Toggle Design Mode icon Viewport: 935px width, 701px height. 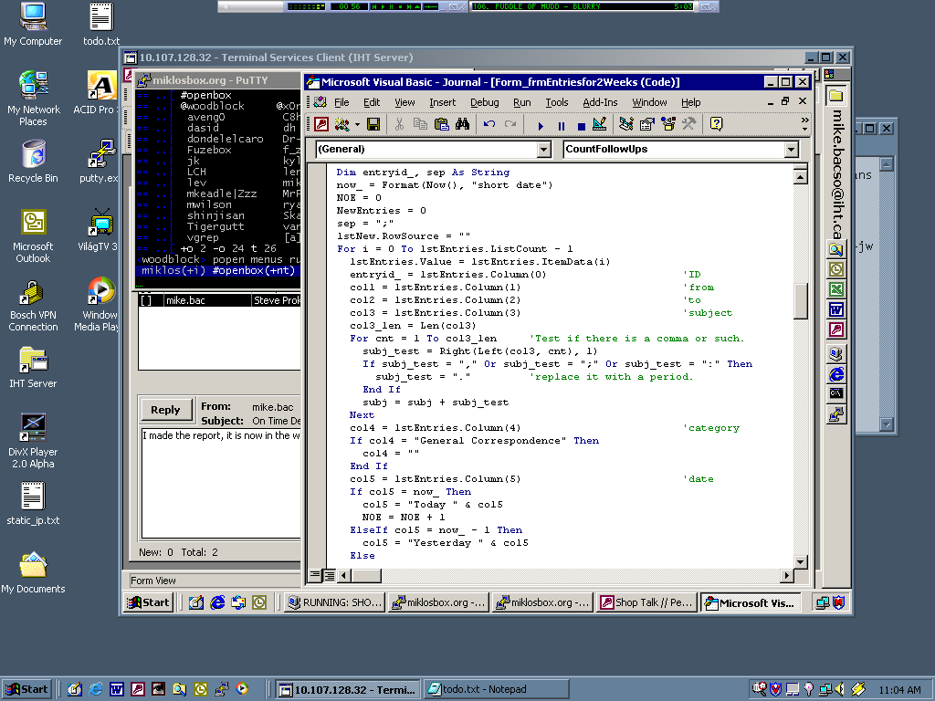[600, 124]
